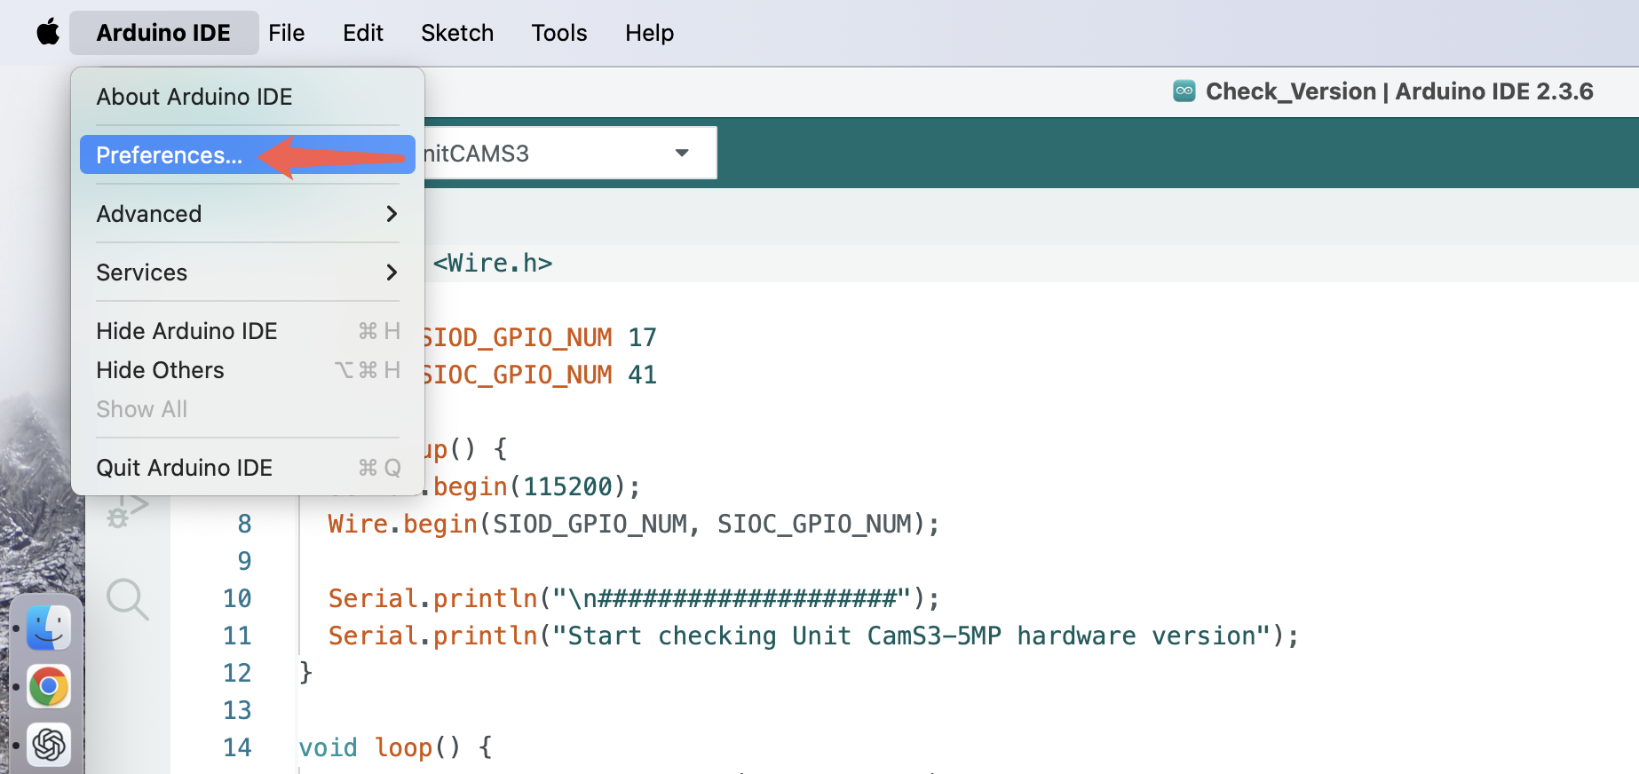
Task: Open the Search sidebar panel
Action: [127, 599]
